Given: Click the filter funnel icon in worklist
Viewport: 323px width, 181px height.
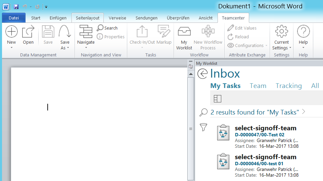Looking at the screenshot, I should 203,127.
